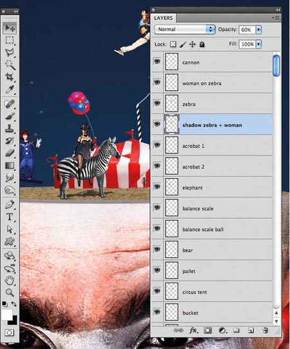The image size is (290, 349).
Task: Select the Pen tool
Action: (10, 204)
